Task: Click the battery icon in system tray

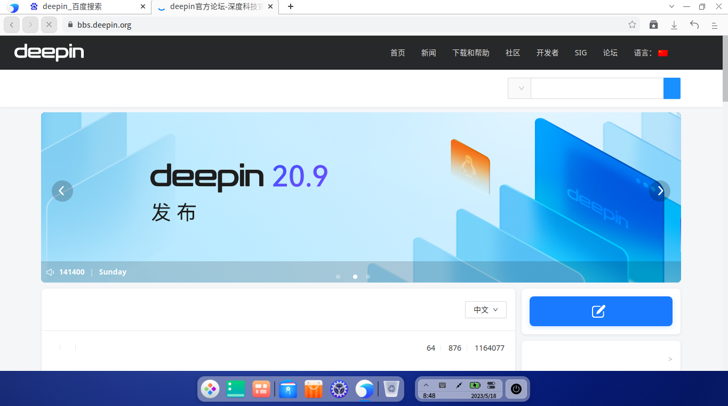Action: tap(474, 385)
